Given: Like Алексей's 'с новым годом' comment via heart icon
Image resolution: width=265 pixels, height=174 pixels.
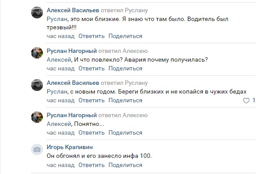Looking at the screenshot, I should (246, 101).
